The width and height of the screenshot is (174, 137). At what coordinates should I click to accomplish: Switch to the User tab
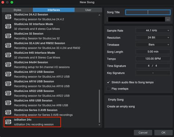[88, 10]
